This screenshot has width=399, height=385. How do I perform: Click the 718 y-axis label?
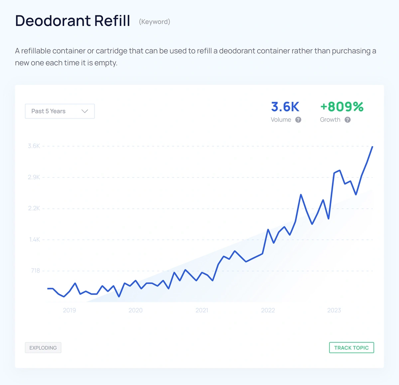pyautogui.click(x=35, y=271)
